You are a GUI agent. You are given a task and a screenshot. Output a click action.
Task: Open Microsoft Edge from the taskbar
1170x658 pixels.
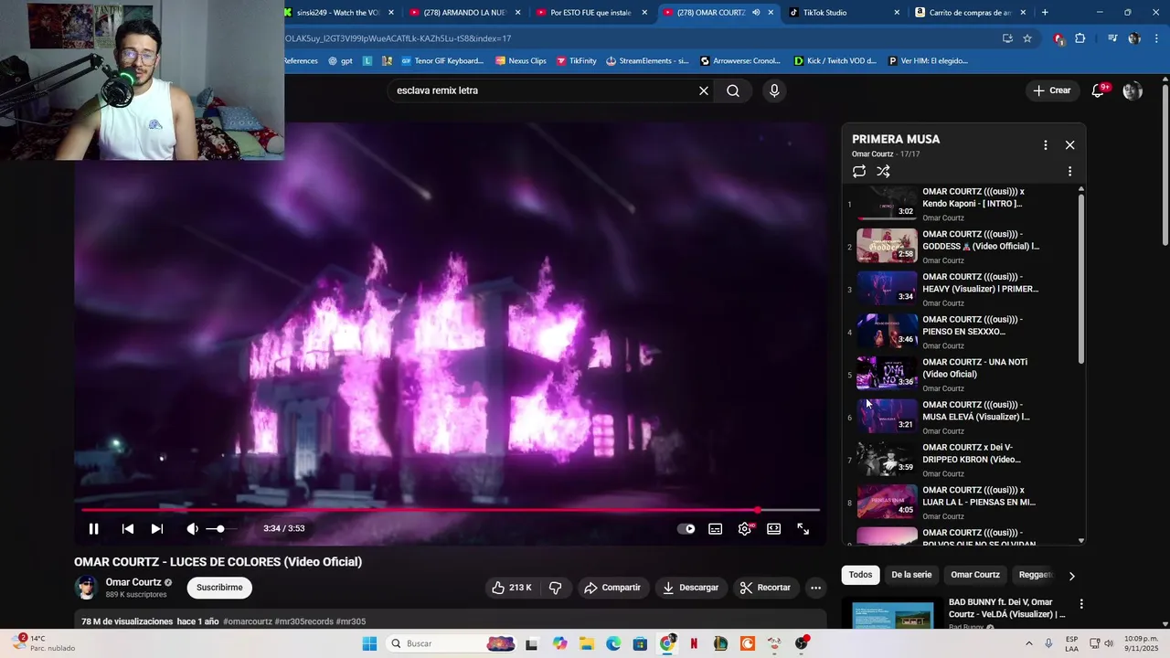pyautogui.click(x=613, y=643)
